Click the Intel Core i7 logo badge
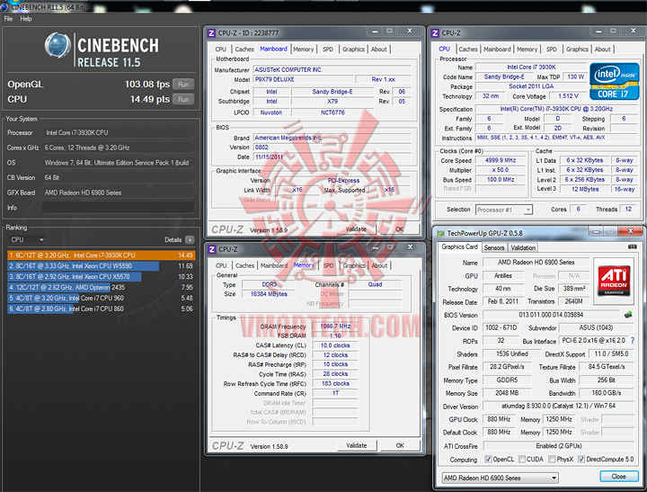This screenshot has height=492, width=647. (x=615, y=81)
